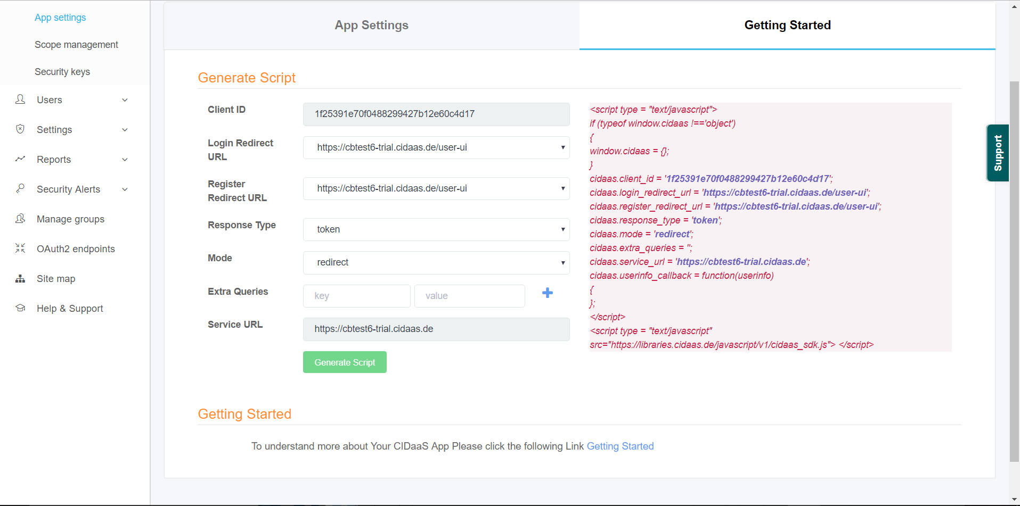Screen dimensions: 1020x506
Task: Open App settings in sidebar
Action: [x=60, y=18]
